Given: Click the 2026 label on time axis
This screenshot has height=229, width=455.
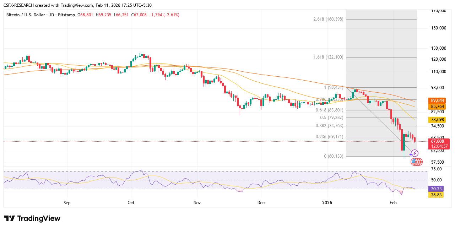Looking at the screenshot, I should (327, 203).
